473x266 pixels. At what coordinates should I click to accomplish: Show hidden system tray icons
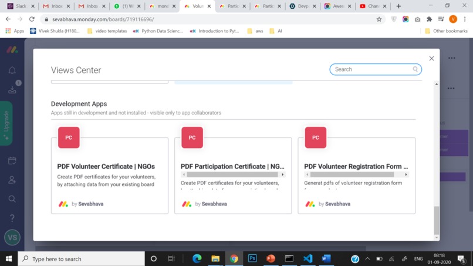[367, 259]
